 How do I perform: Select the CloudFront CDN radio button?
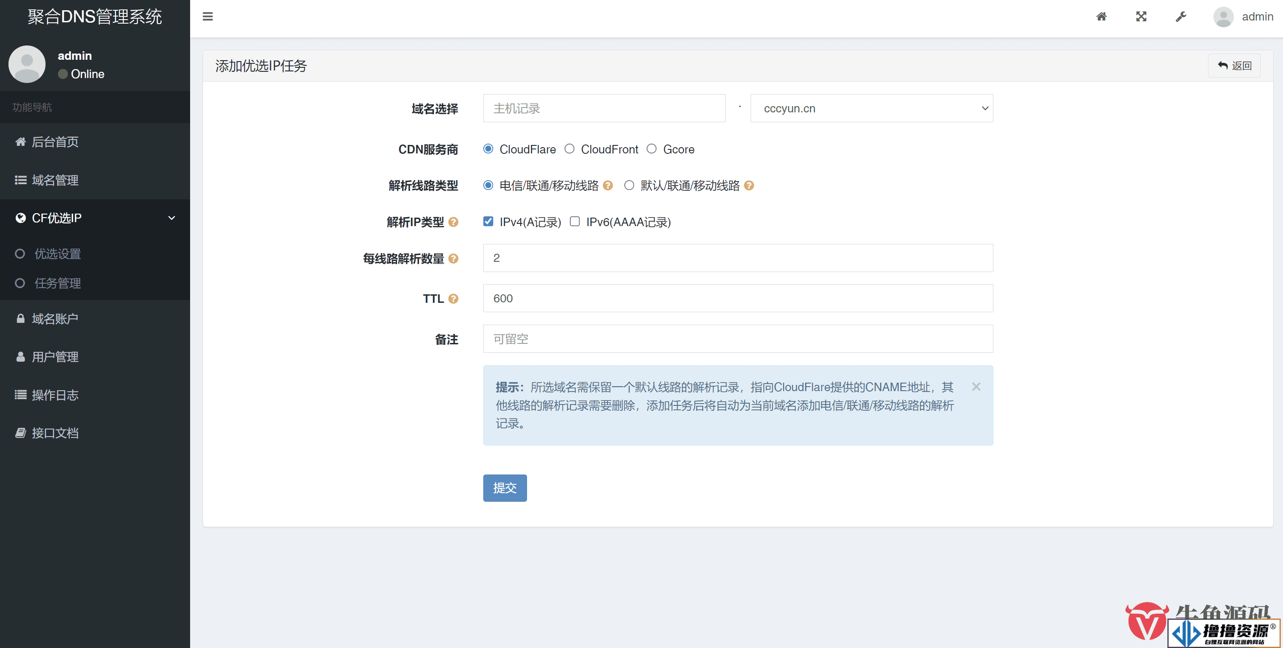(569, 149)
